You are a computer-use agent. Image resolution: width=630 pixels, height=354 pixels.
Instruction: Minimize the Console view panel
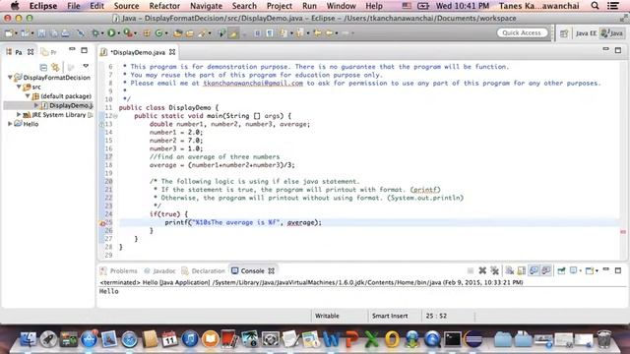[x=606, y=269]
